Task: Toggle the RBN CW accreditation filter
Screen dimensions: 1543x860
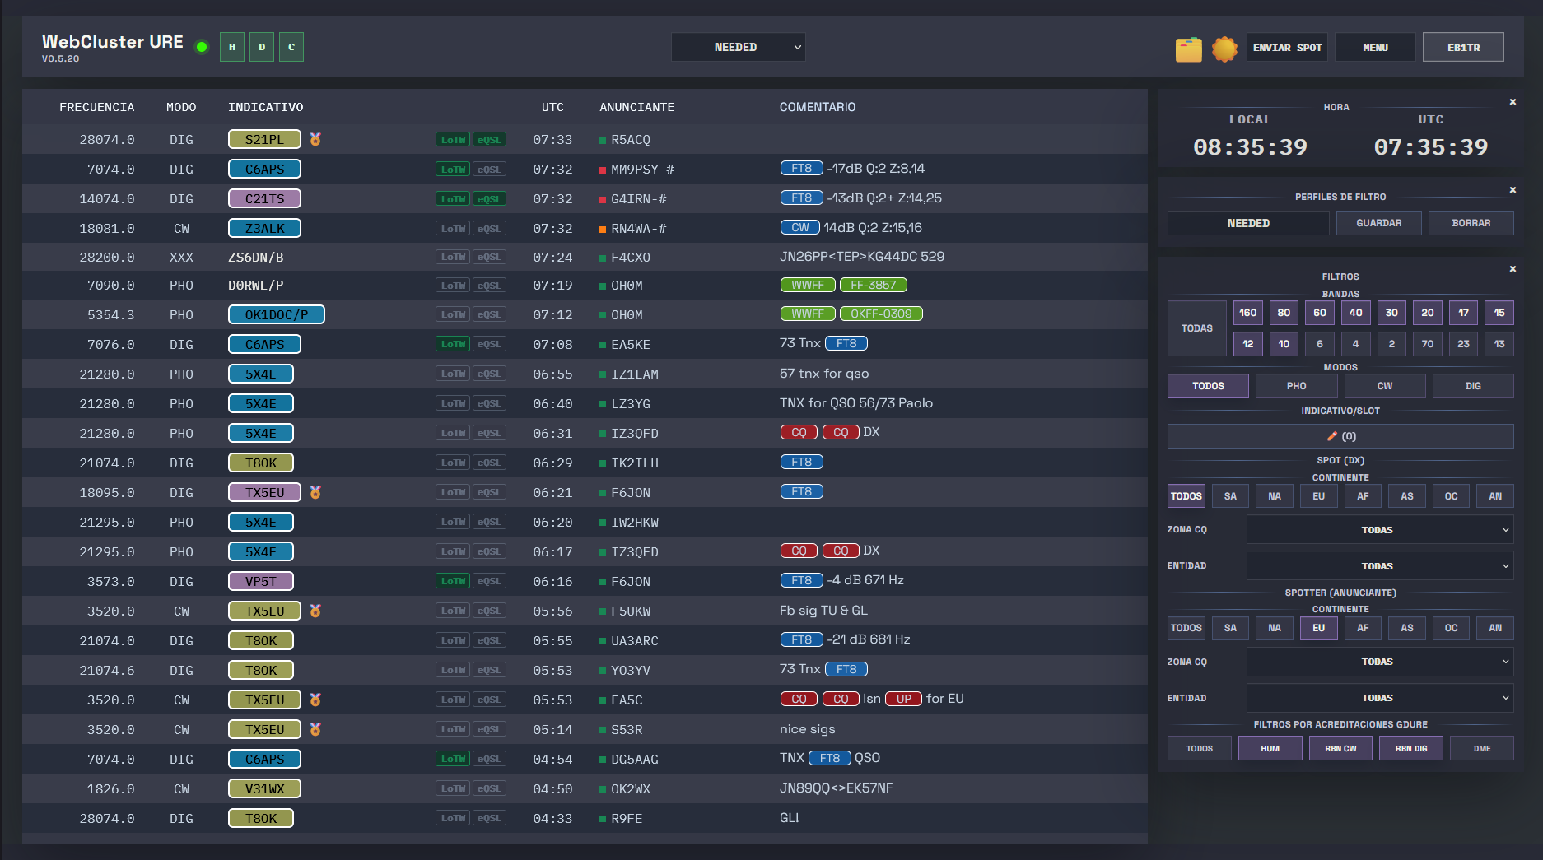Action: click(1340, 748)
